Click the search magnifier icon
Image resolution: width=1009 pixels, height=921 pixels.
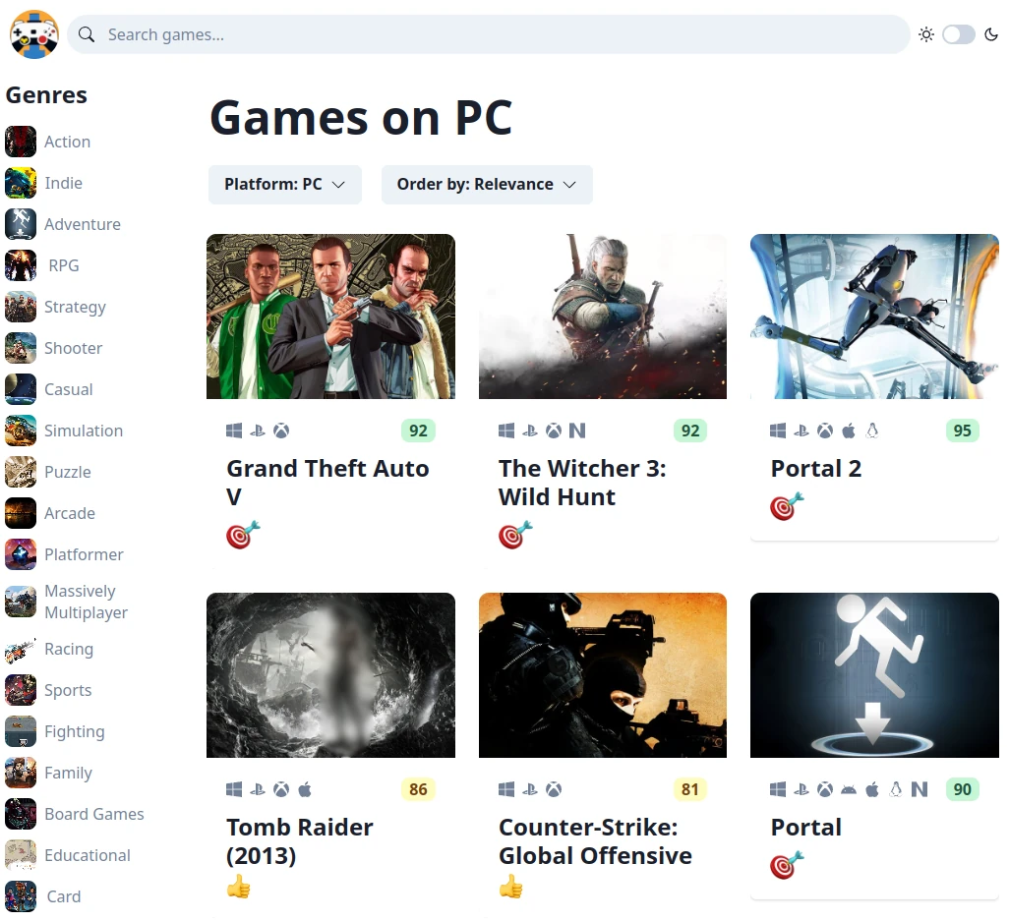click(87, 34)
